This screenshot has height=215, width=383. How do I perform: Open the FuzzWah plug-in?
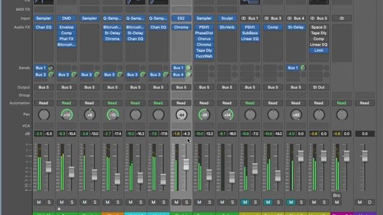click(204, 56)
